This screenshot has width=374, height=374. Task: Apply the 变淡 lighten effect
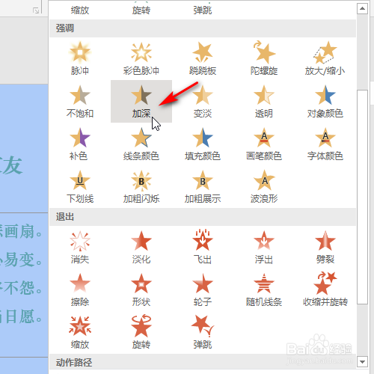coord(203,102)
